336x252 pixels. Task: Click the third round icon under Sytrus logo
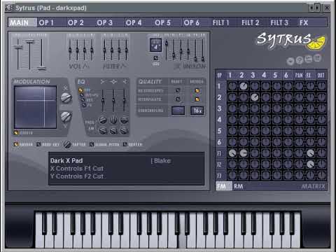click(308, 59)
